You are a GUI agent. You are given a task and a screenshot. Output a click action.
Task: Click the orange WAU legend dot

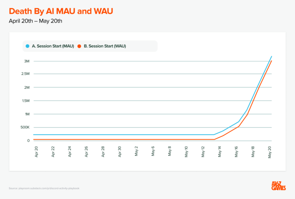pos(80,46)
